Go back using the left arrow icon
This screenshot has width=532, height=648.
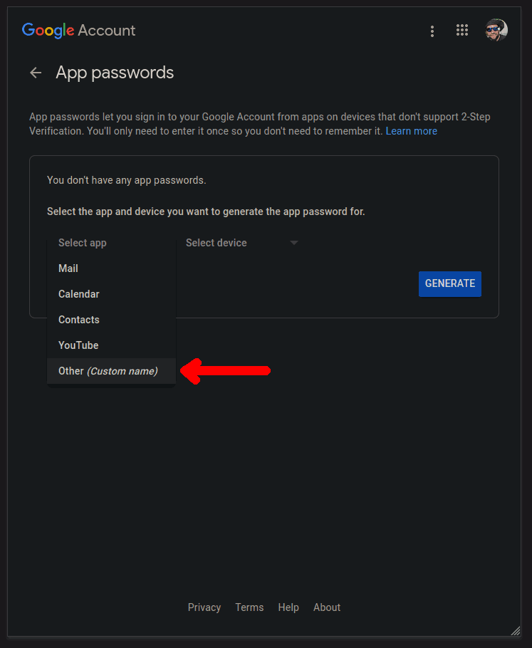36,73
